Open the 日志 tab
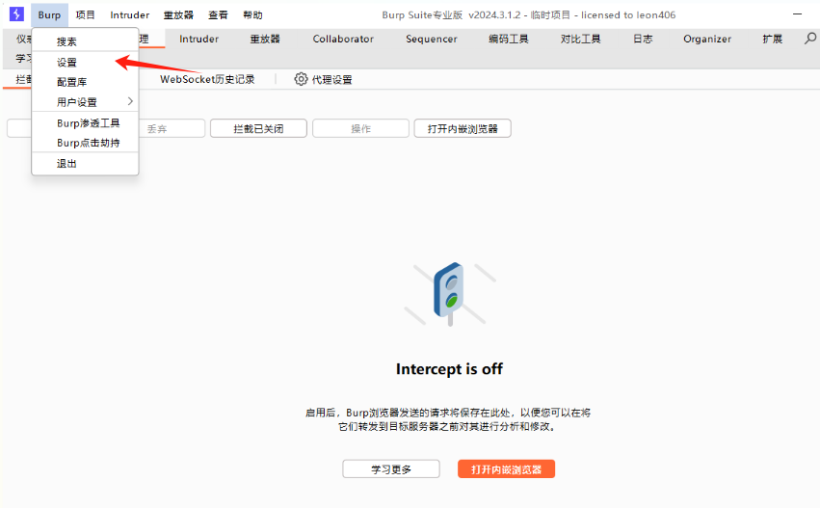Screen dimensions: 820x508 (643, 39)
